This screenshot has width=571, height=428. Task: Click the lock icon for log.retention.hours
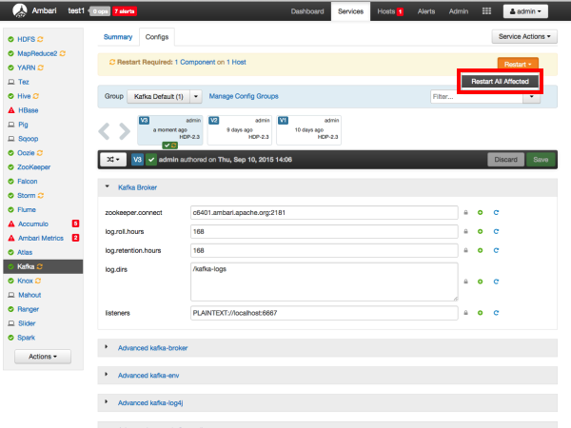pos(465,250)
